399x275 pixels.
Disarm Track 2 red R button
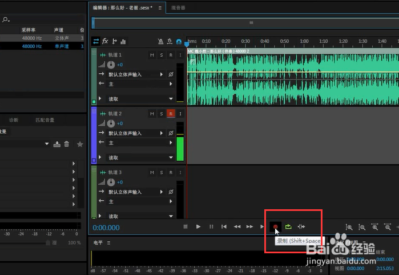click(x=171, y=114)
